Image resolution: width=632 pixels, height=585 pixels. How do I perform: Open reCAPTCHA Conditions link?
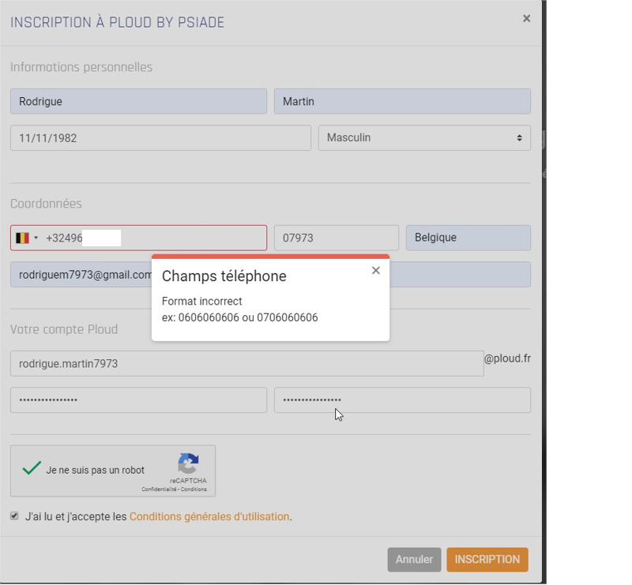[194, 489]
